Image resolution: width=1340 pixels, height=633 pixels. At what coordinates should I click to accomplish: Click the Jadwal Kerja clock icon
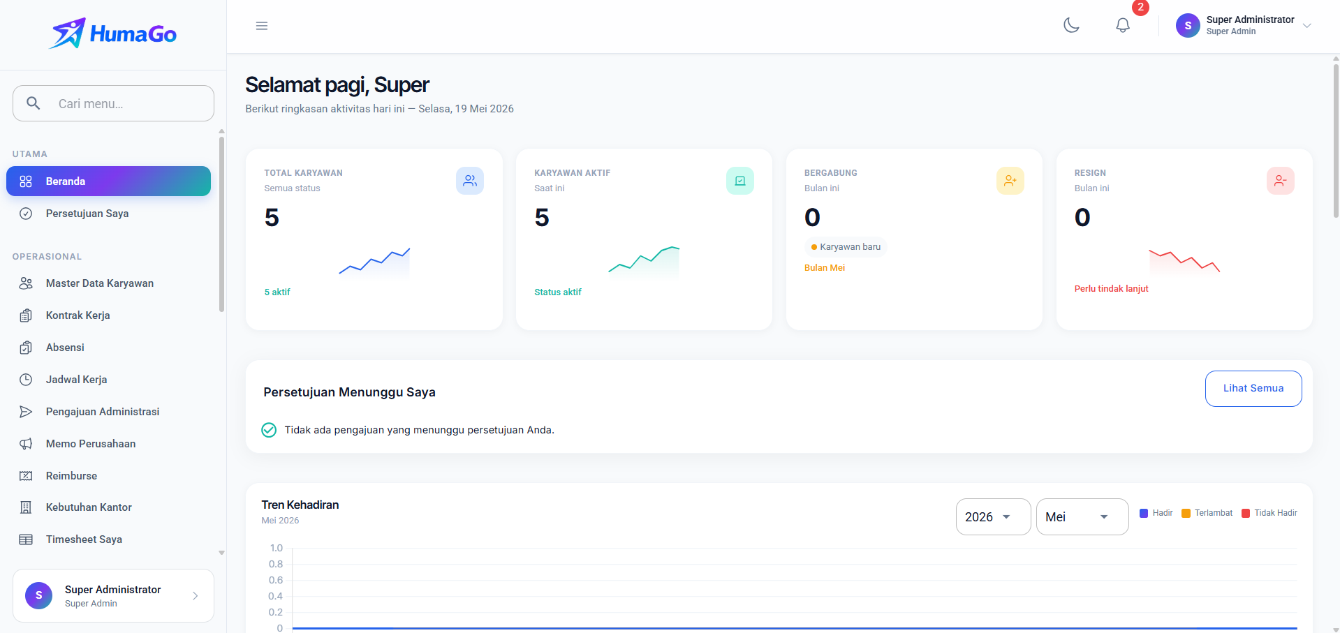tap(26, 380)
